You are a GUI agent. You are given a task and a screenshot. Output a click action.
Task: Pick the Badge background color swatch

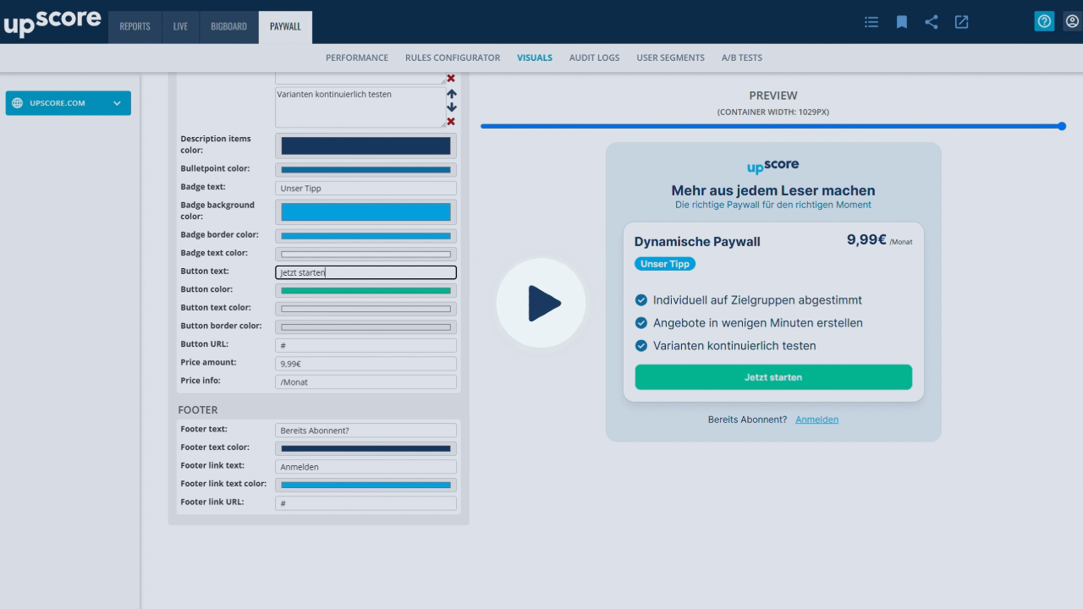[366, 211]
